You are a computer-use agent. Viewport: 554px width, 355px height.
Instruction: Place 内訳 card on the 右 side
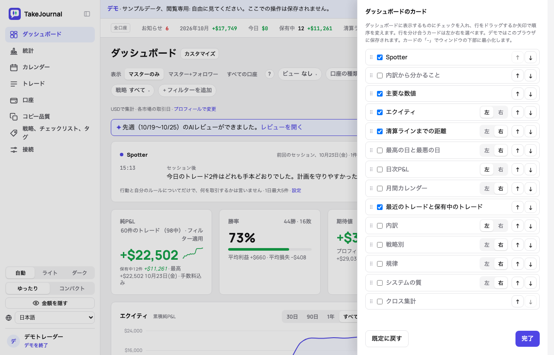point(501,226)
